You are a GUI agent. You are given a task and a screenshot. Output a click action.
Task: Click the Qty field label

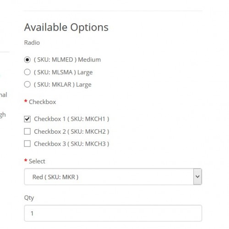[x=29, y=198]
